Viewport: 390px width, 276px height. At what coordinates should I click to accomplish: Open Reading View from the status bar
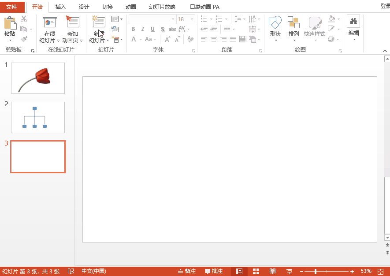point(272,271)
